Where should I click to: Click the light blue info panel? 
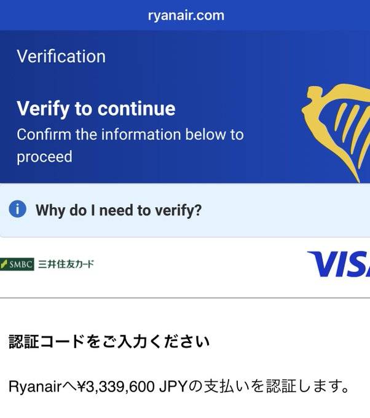click(185, 210)
